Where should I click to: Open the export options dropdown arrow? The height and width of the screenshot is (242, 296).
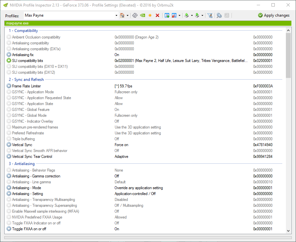pos(192,15)
